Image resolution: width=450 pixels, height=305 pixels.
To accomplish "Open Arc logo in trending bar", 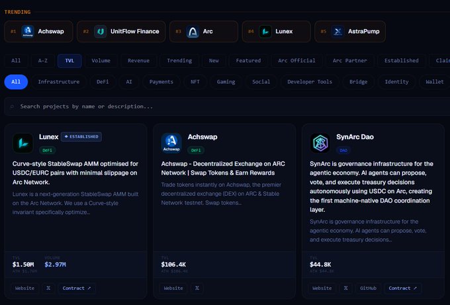I will pyautogui.click(x=193, y=31).
